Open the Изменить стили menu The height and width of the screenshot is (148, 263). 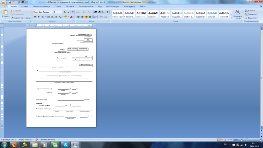pos(238,14)
